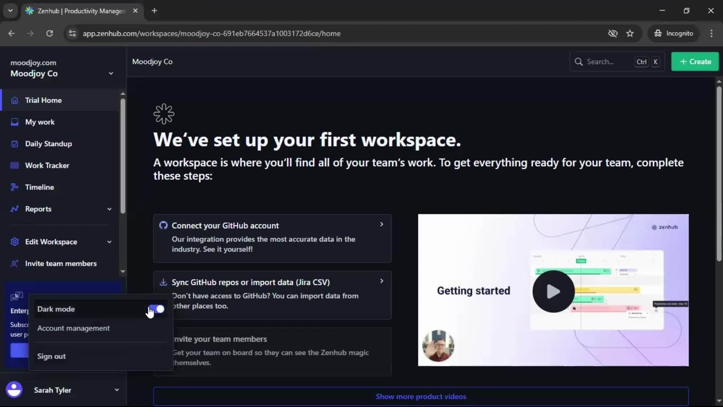Click the bookmark star in the address bar
The image size is (723, 407).
pyautogui.click(x=630, y=33)
